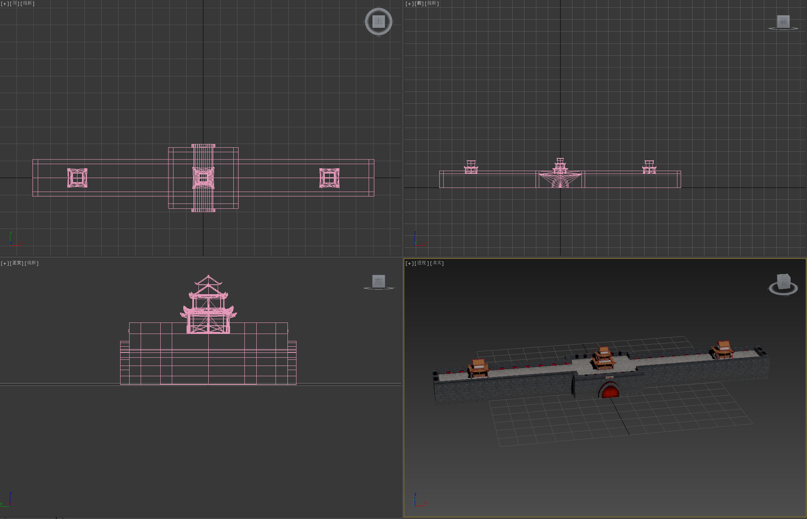This screenshot has height=519, width=807.
Task: Select the pagoda tower in the orthographic viewport
Action: click(208, 304)
